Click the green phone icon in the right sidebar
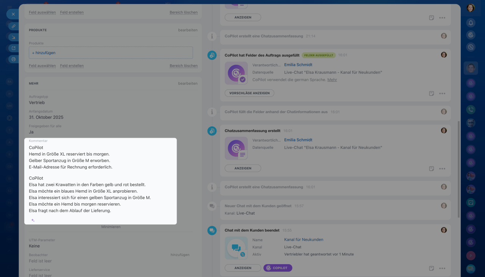Screen dimensions: 485x277 click(x=471, y=110)
